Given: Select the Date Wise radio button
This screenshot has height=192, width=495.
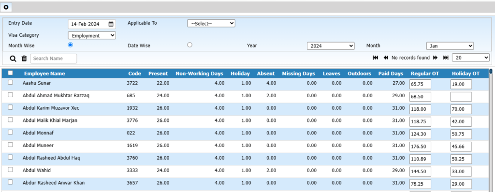Looking at the screenshot, I should 189,45.
